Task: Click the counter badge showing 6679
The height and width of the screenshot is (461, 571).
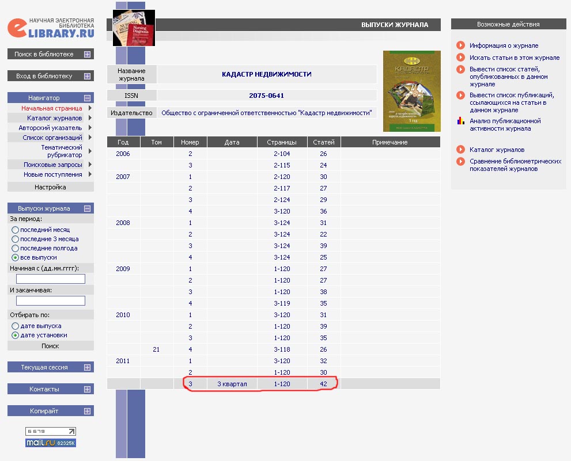Action: click(51, 431)
